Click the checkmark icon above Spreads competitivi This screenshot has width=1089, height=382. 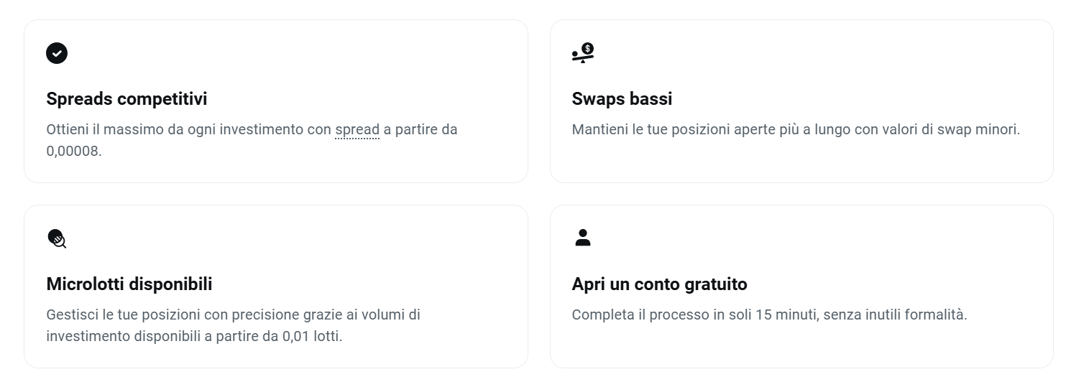point(57,53)
